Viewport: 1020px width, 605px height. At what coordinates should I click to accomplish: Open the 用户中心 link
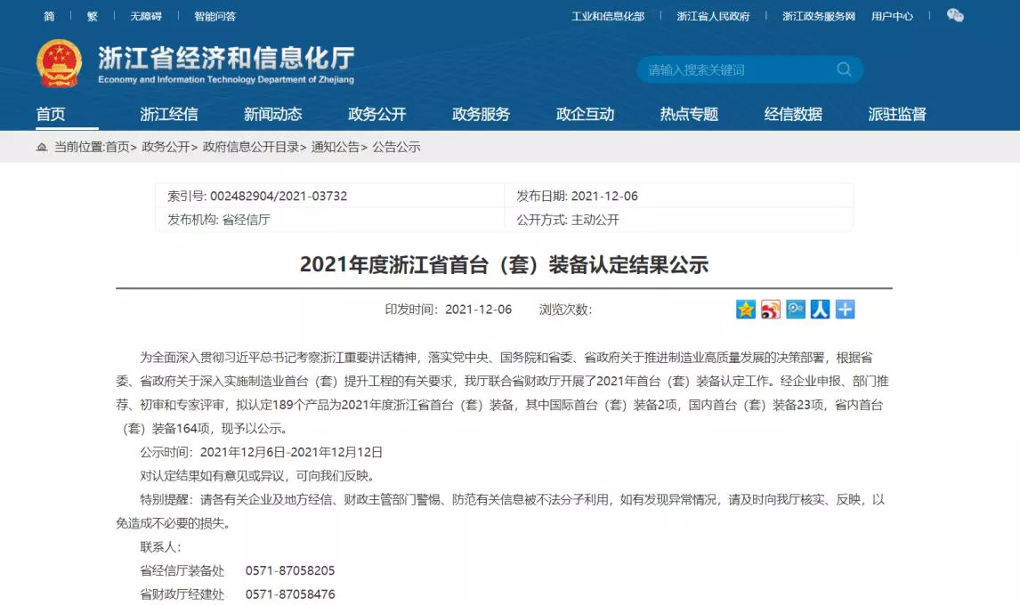pyautogui.click(x=892, y=16)
